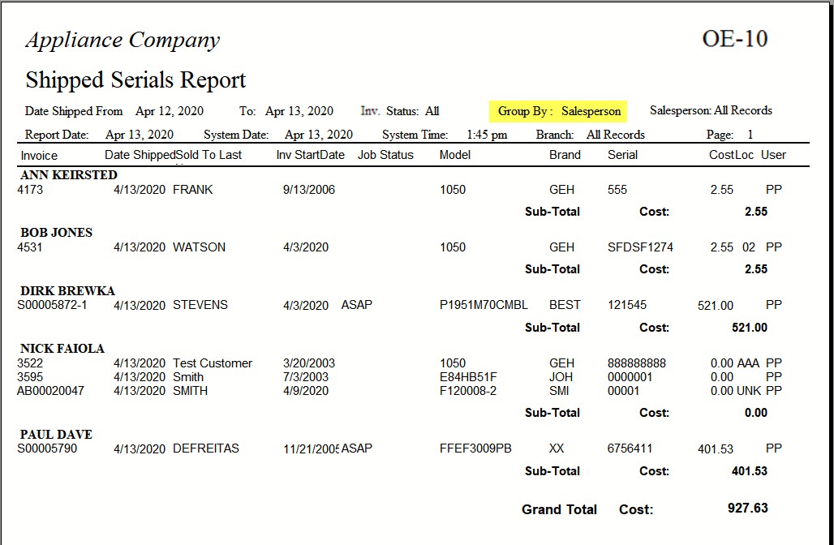Click the 'Shipped Serials Report' title
Screen dimensions: 834x545
point(135,79)
